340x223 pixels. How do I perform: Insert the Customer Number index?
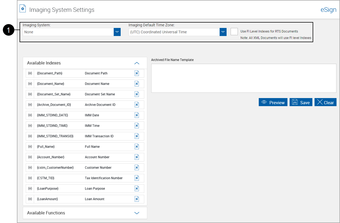(x=137, y=167)
